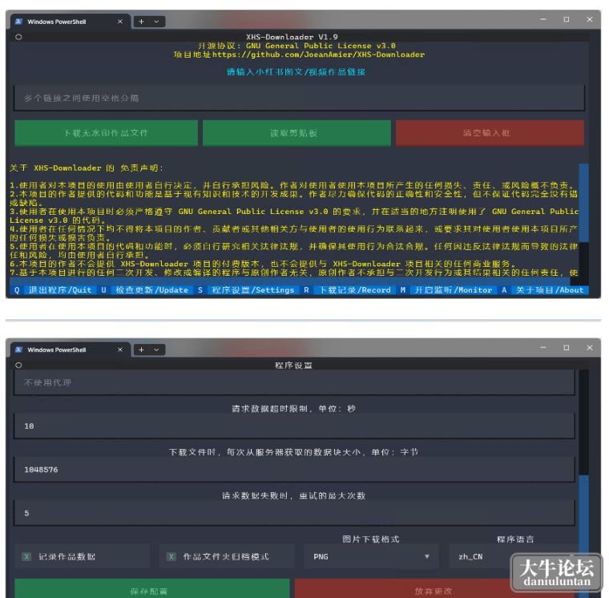Click the PowerShell icon in bottom window tab
This screenshot has width=609, height=598.
coord(18,350)
